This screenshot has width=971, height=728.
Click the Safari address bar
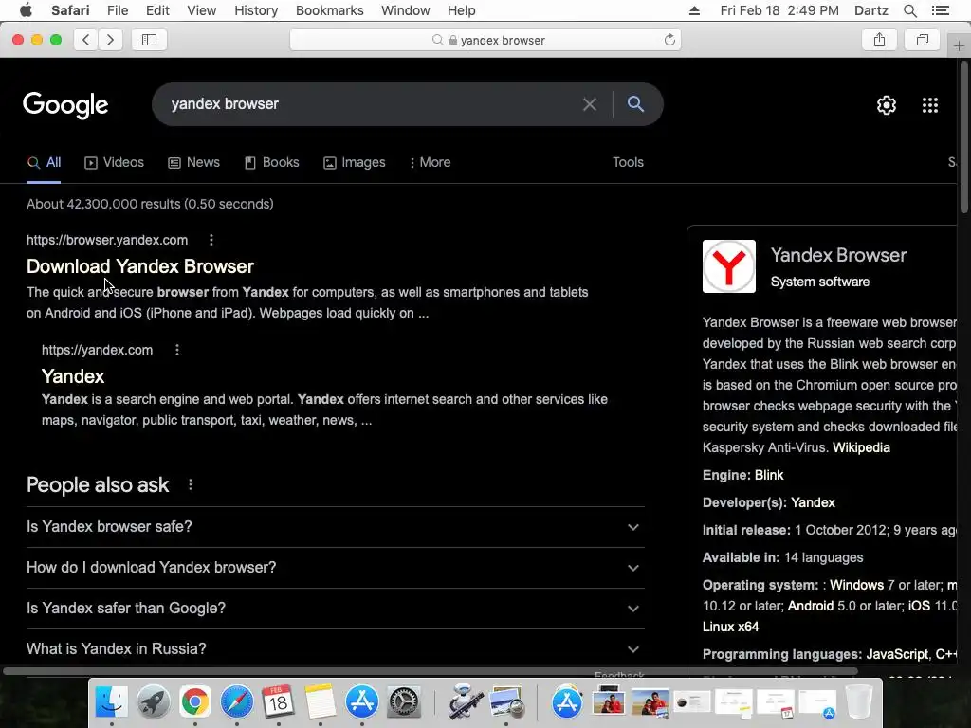click(x=485, y=40)
